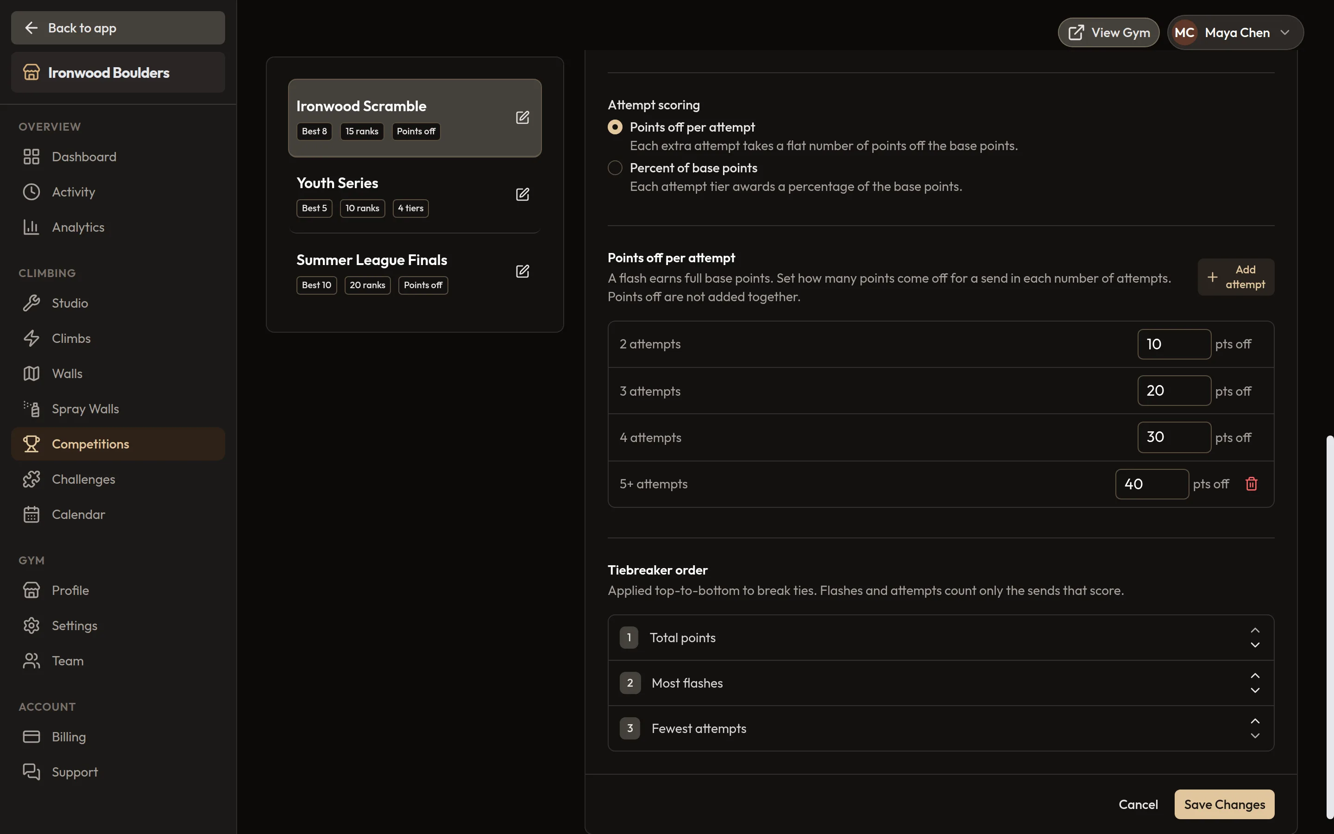Click the View Gym button
Image resolution: width=1334 pixels, height=834 pixels.
coord(1108,32)
